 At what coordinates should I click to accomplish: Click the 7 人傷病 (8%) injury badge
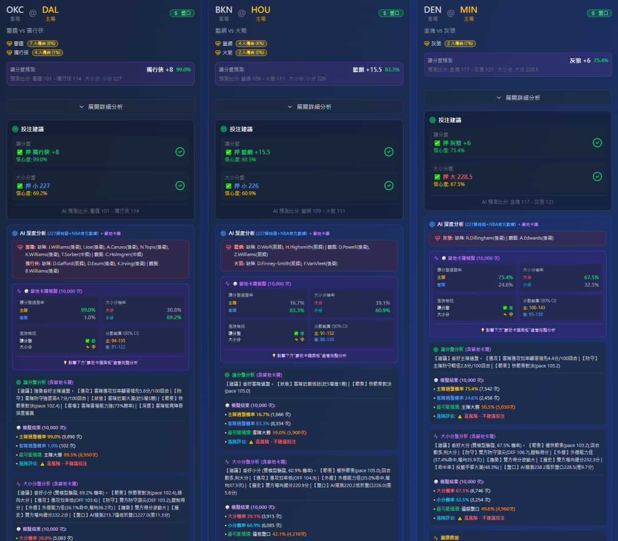[42, 44]
